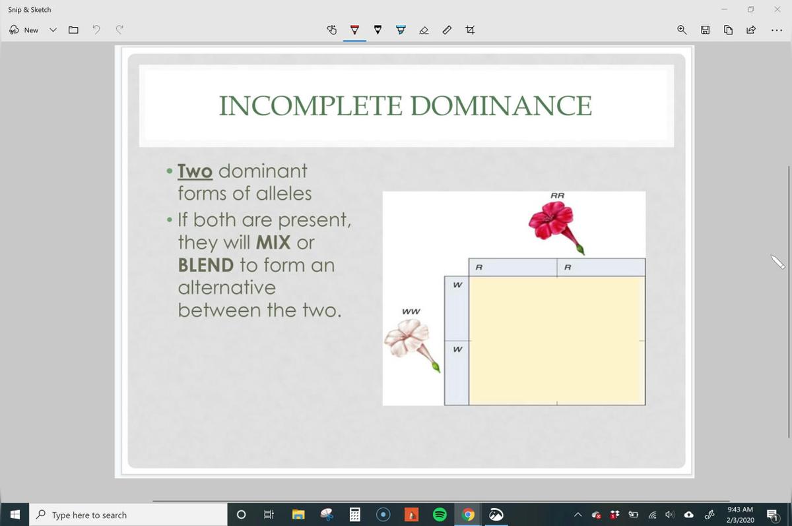Share the snip
This screenshot has width=792, height=526.
click(x=751, y=30)
